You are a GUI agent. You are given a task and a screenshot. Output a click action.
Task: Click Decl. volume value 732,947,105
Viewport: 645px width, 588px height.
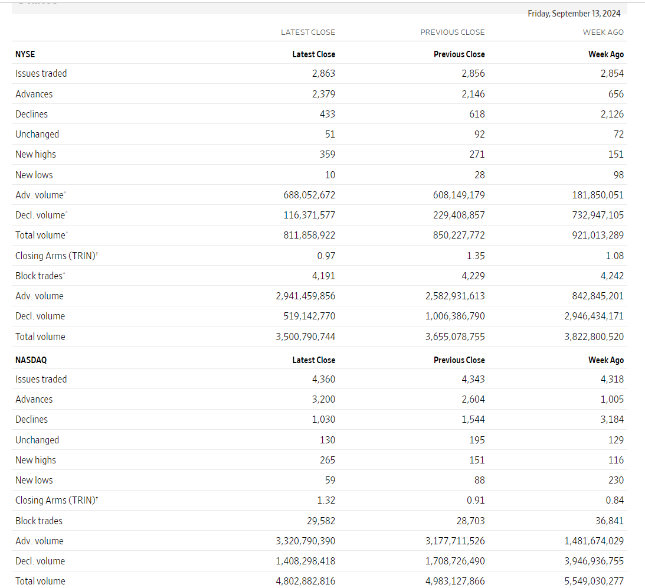598,215
